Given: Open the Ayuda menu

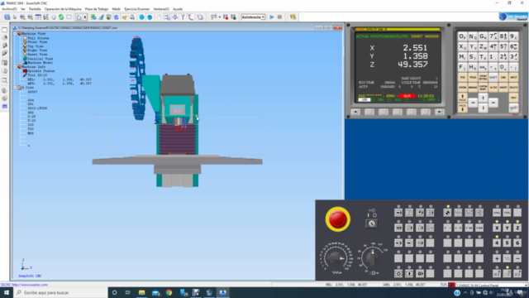Looking at the screenshot, I should click(x=178, y=9).
